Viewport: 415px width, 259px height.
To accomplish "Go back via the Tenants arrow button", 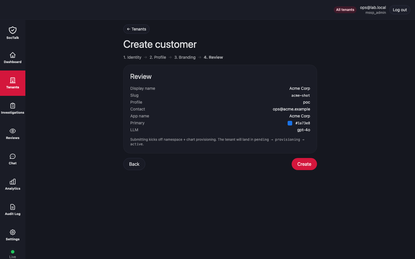I will tap(136, 29).
